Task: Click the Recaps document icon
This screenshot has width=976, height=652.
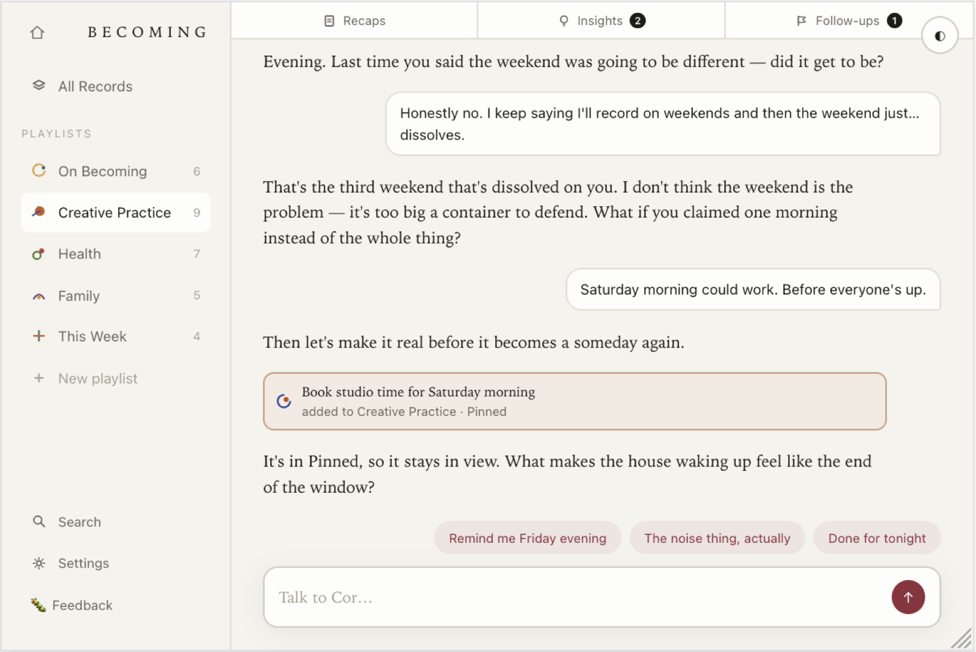Action: point(329,21)
